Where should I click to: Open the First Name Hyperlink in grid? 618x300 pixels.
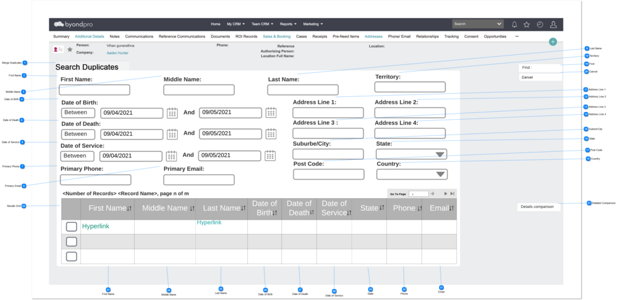[x=96, y=227]
